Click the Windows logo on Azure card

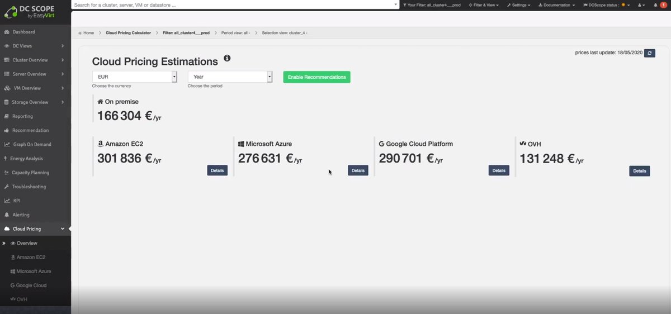241,144
